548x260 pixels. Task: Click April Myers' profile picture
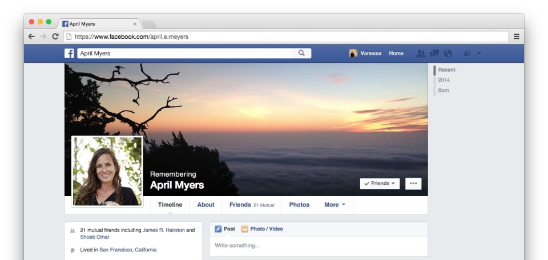coord(107,171)
